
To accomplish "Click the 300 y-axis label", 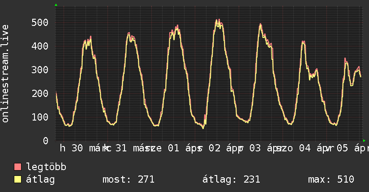I will pyautogui.click(x=39, y=70).
